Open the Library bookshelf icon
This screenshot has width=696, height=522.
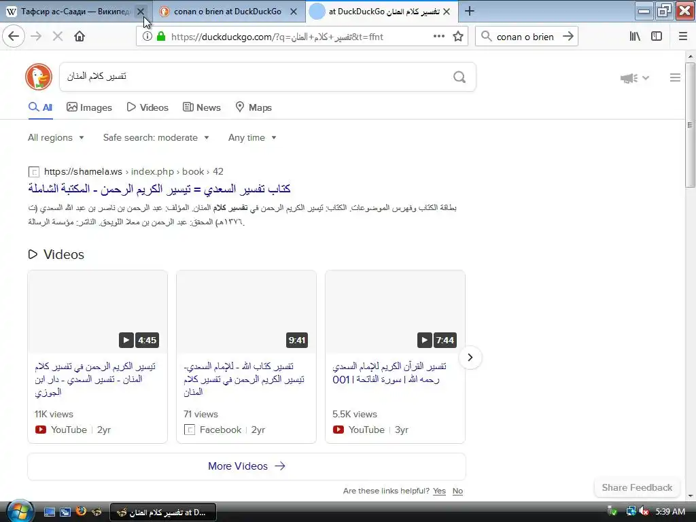[635, 37]
